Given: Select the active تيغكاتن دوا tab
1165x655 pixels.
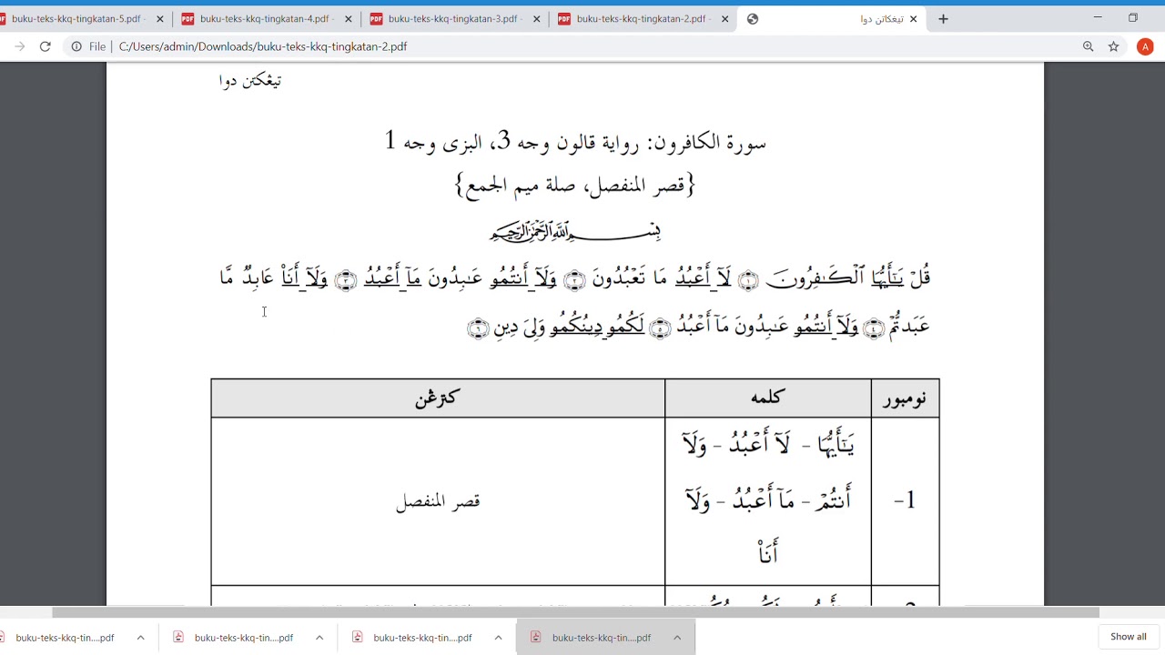Looking at the screenshot, I should (832, 18).
